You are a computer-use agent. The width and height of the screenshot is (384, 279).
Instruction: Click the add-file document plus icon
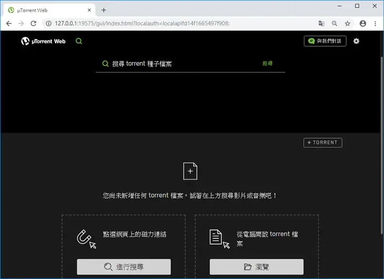[190, 171]
